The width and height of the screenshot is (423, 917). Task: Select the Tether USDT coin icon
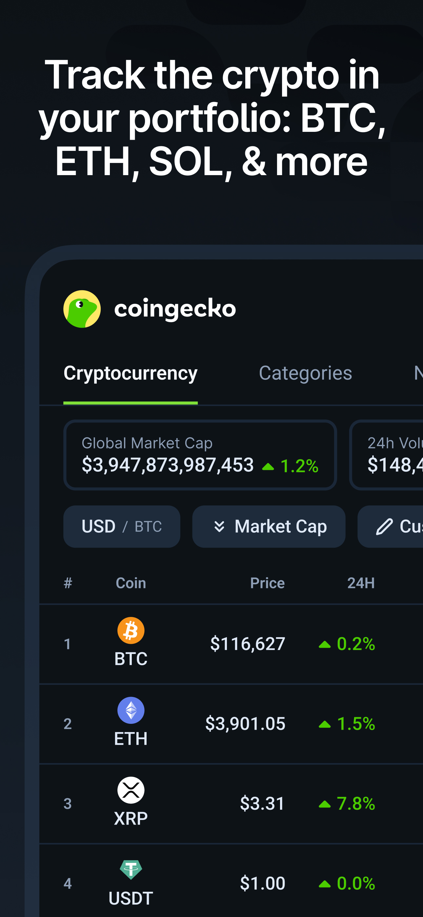131,870
